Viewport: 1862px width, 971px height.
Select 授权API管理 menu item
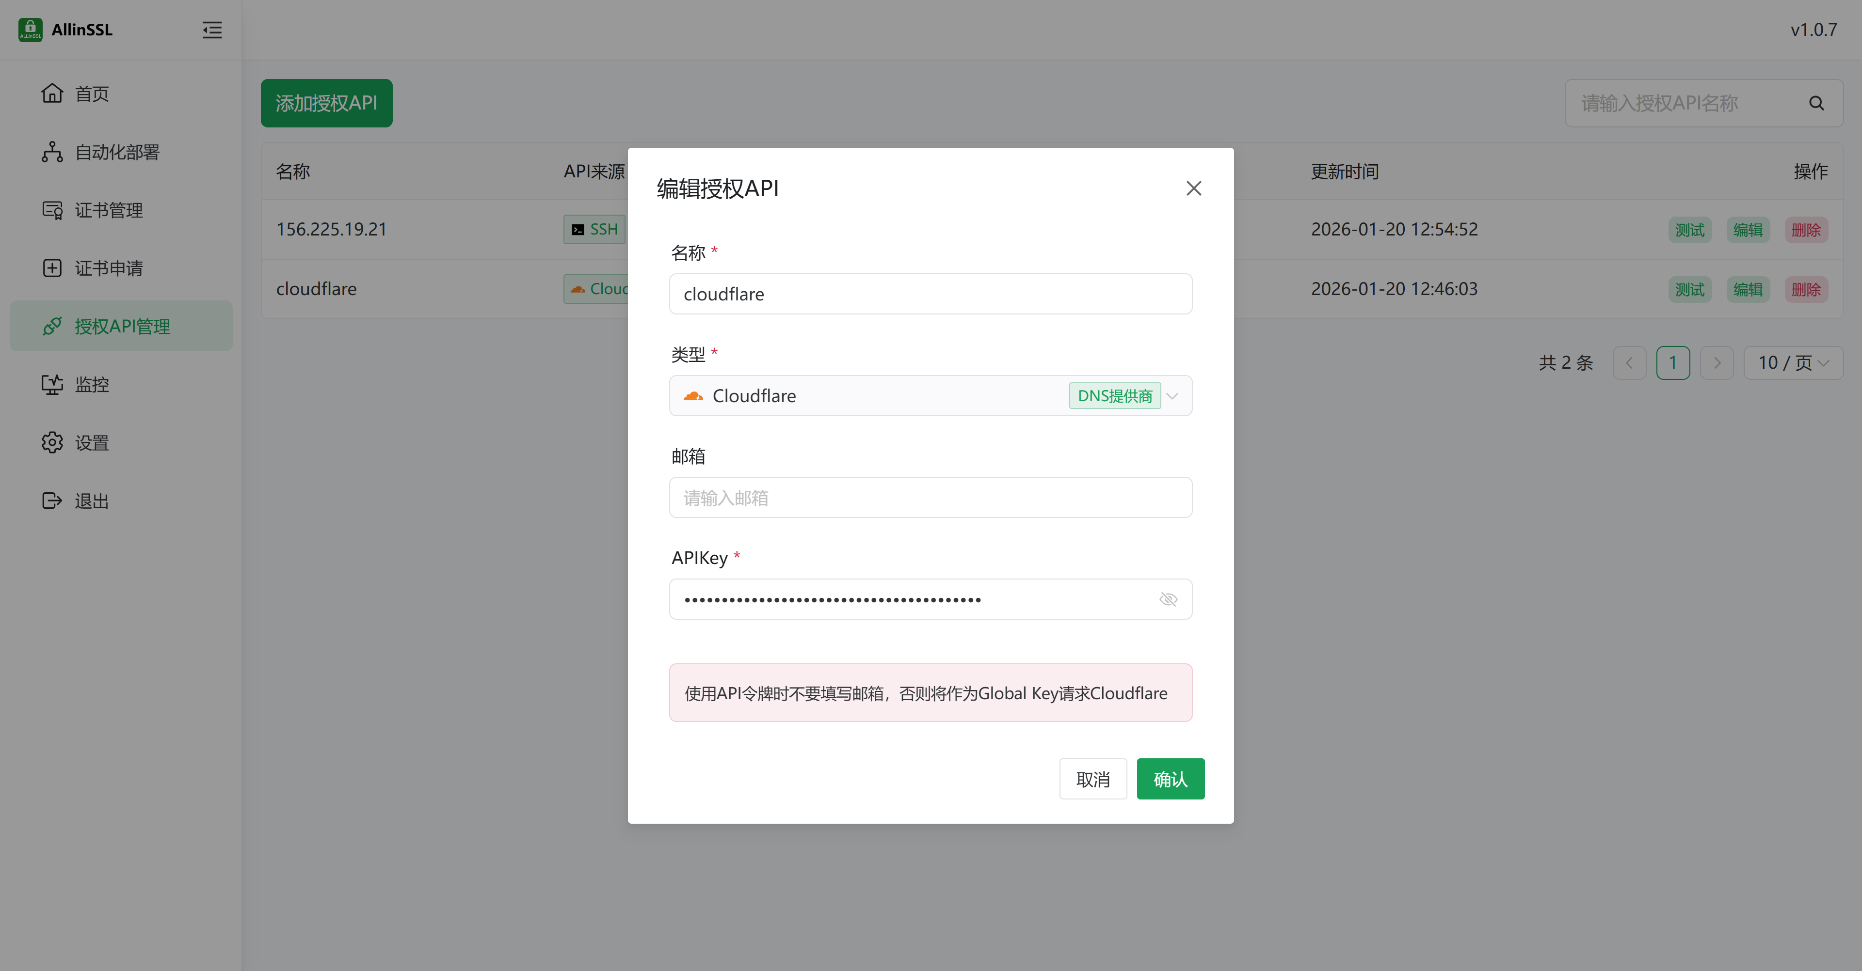[x=121, y=327]
